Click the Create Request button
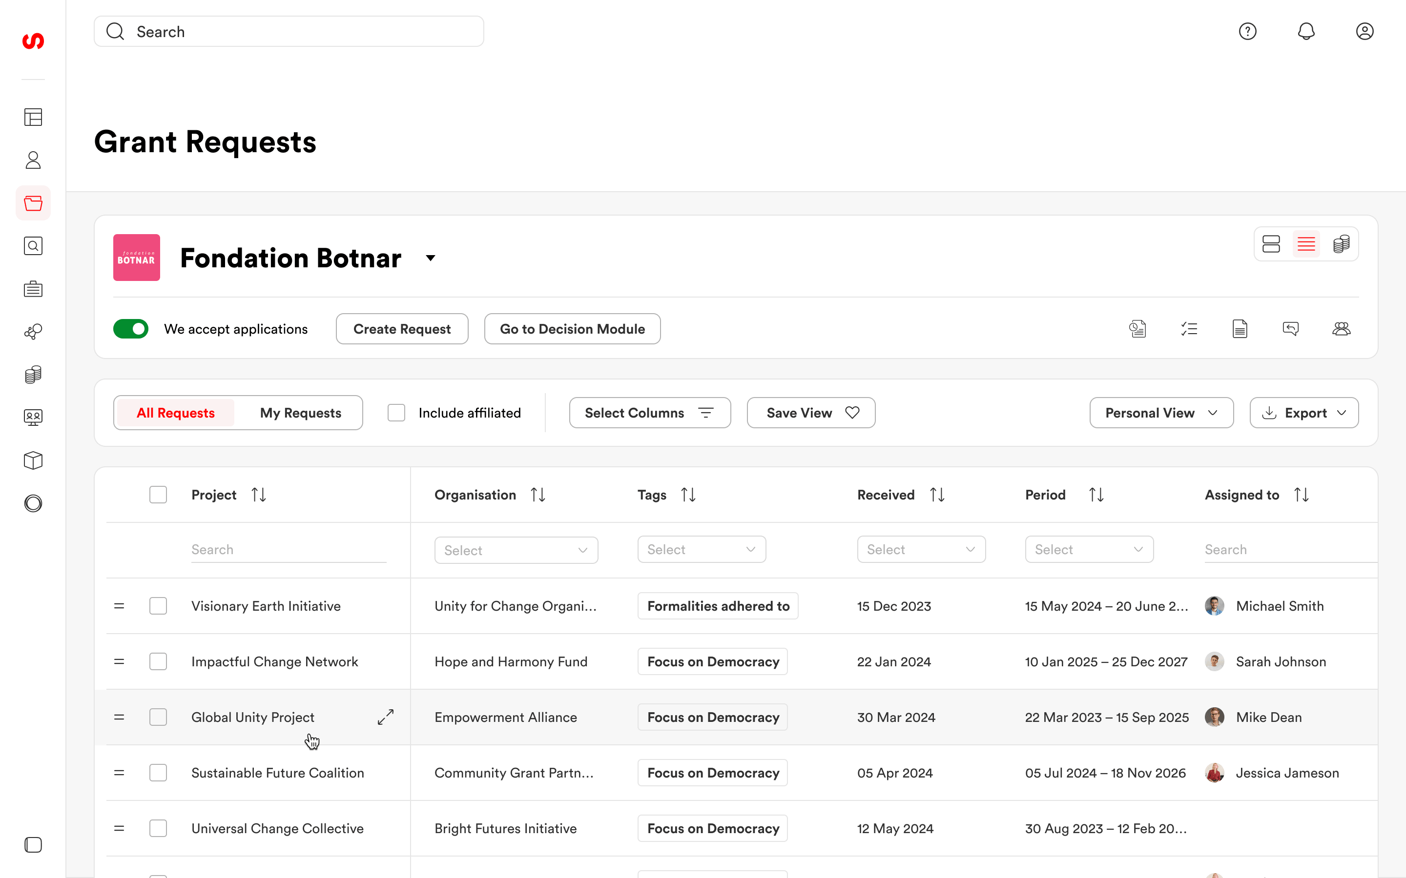This screenshot has width=1406, height=878. pos(402,329)
